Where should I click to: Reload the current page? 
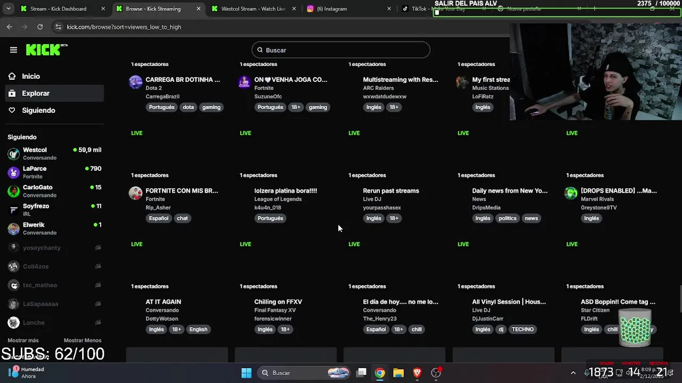tap(40, 27)
